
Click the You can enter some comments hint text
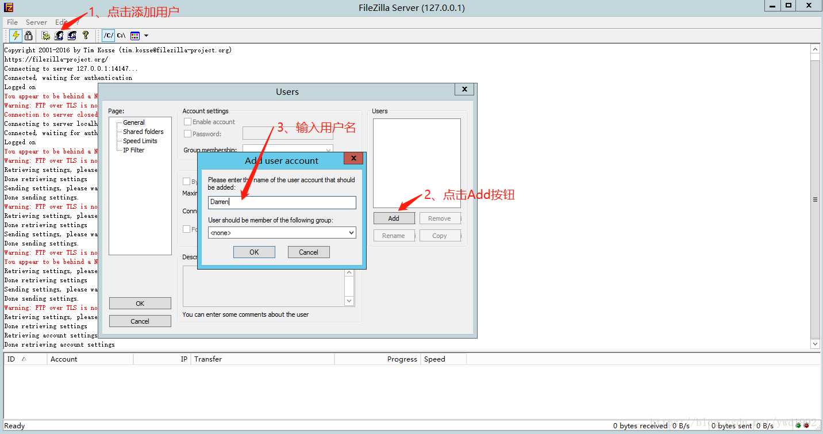(x=245, y=314)
